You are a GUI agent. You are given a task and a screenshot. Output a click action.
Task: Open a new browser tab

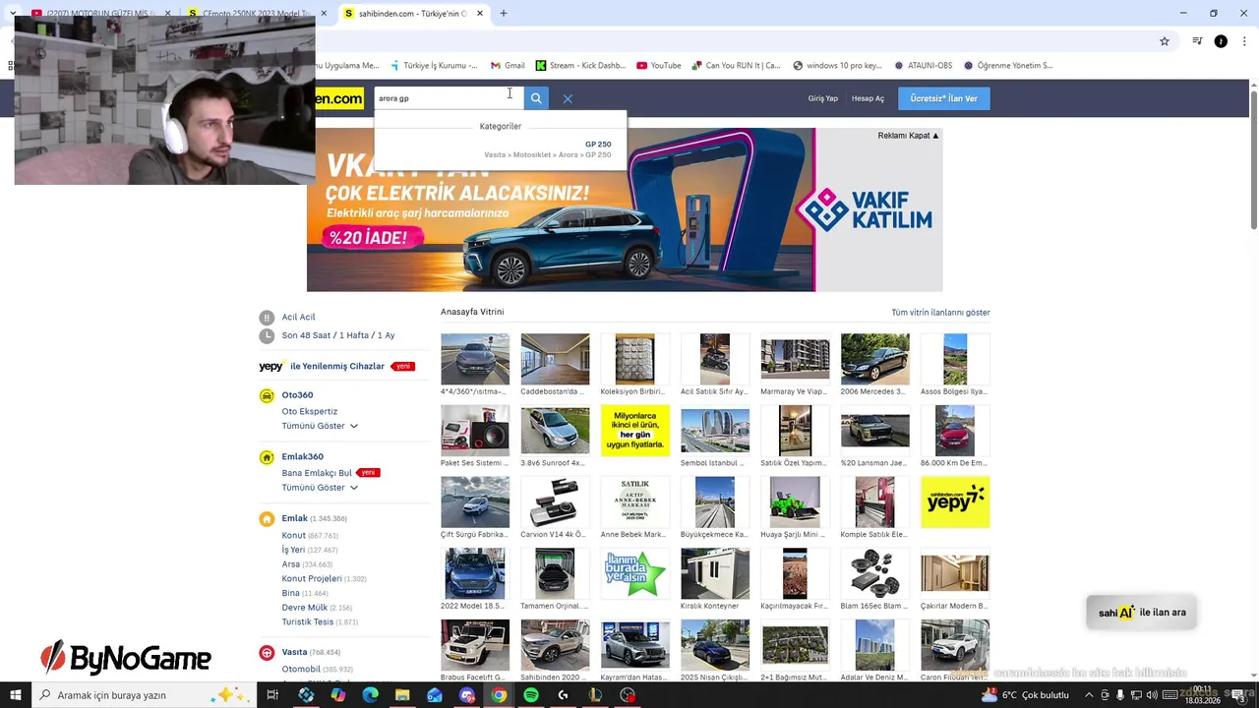[x=504, y=14]
